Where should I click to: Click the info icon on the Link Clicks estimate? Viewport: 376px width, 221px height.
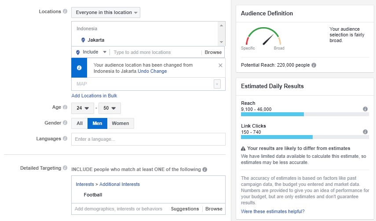tap(365, 132)
